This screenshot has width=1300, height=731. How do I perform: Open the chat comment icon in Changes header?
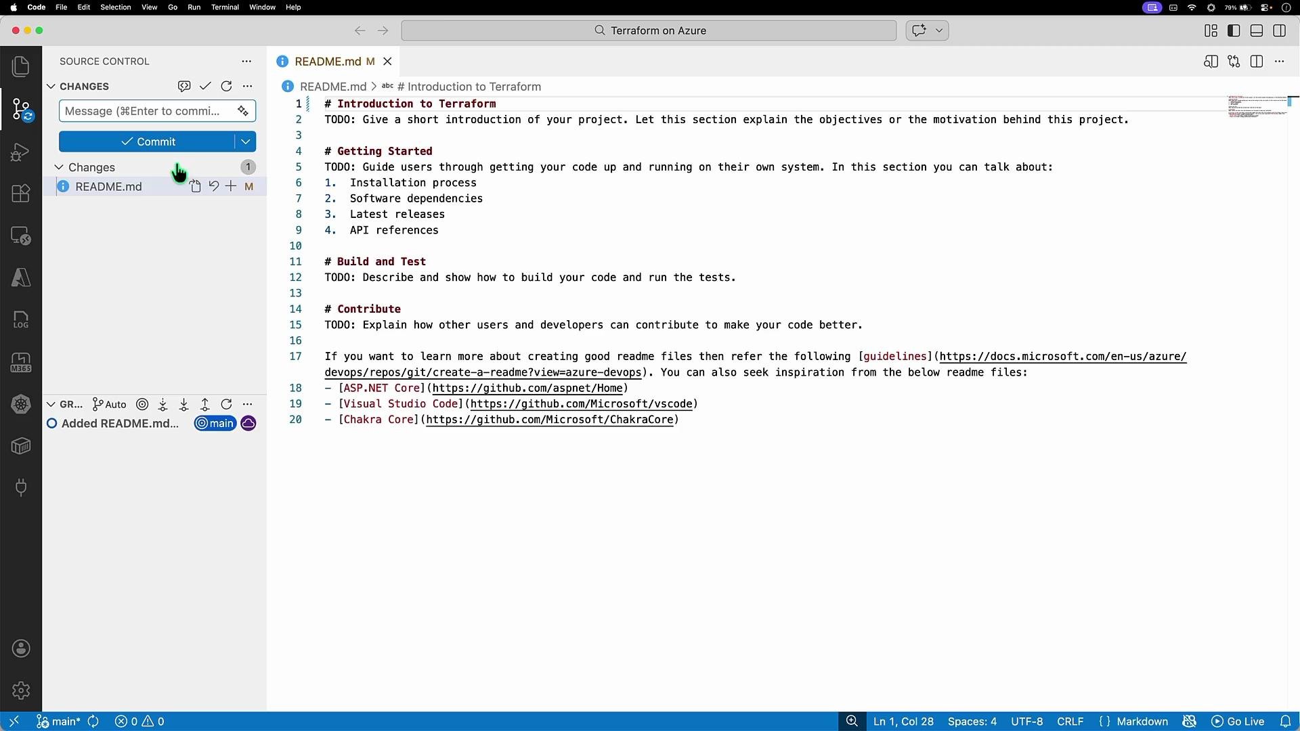click(183, 86)
